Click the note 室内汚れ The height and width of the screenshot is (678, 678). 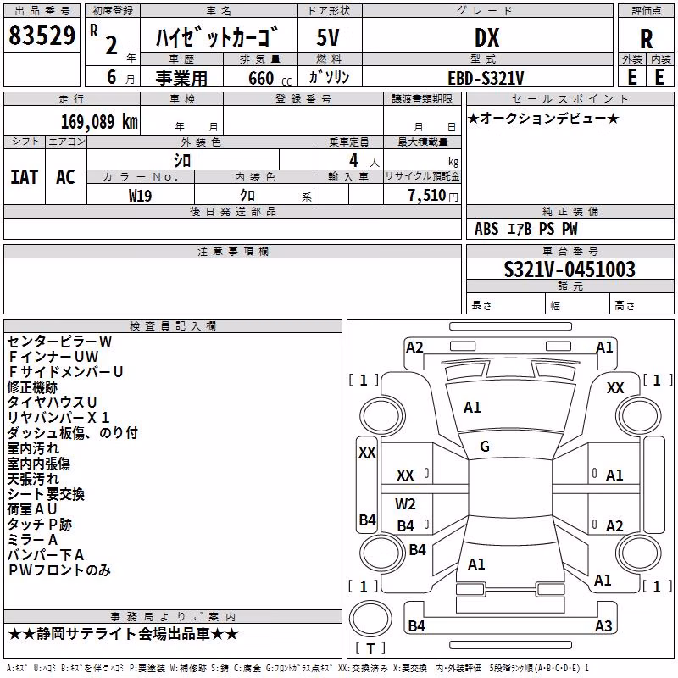(33, 448)
